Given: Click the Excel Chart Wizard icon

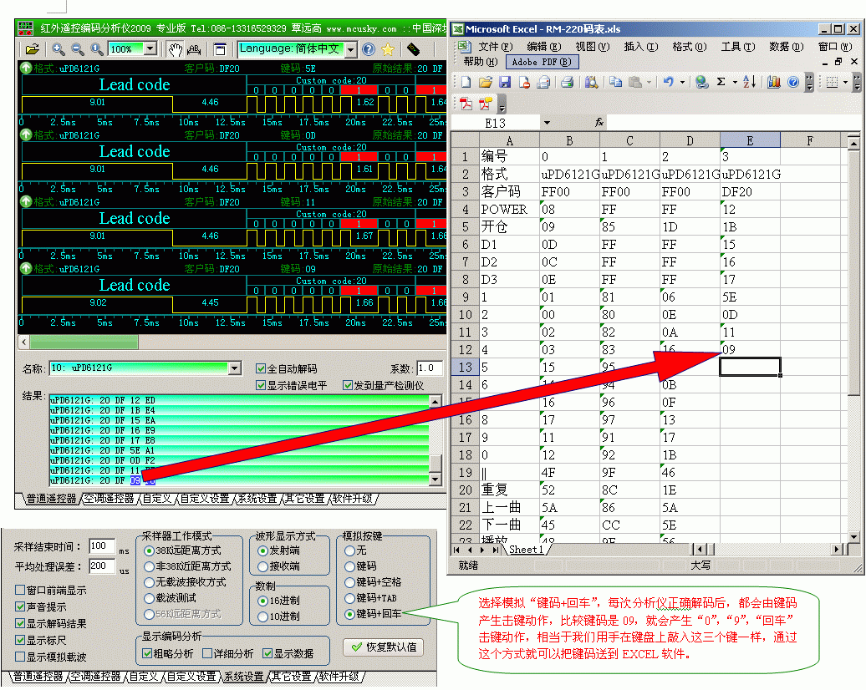Looking at the screenshot, I should click(773, 82).
